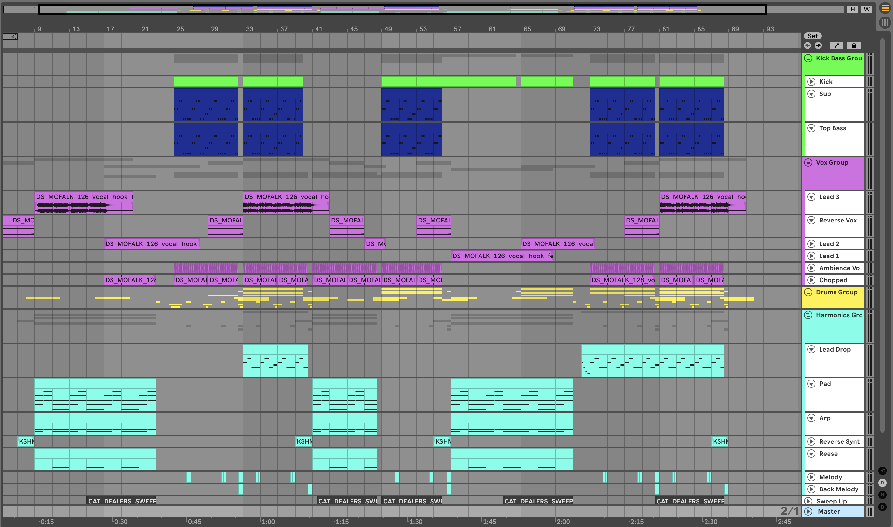Toggle Automation Mode button
Viewport: 893px width, 527px height.
coord(836,45)
